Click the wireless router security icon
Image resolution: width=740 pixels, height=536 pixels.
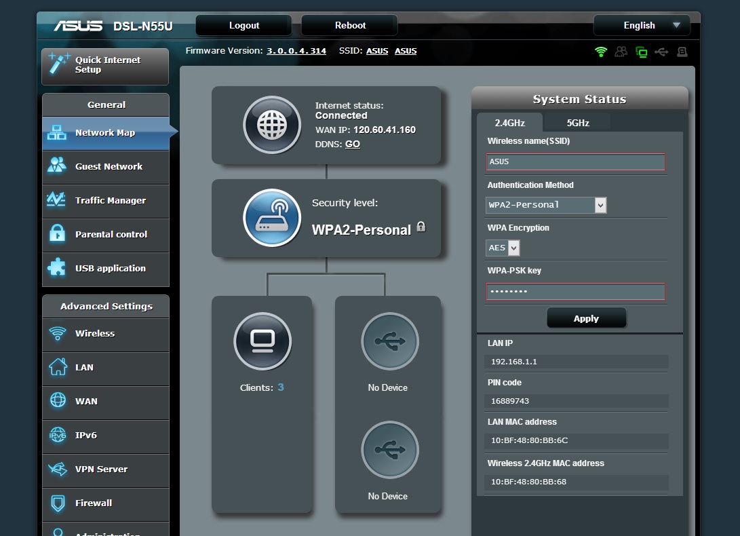click(x=272, y=218)
